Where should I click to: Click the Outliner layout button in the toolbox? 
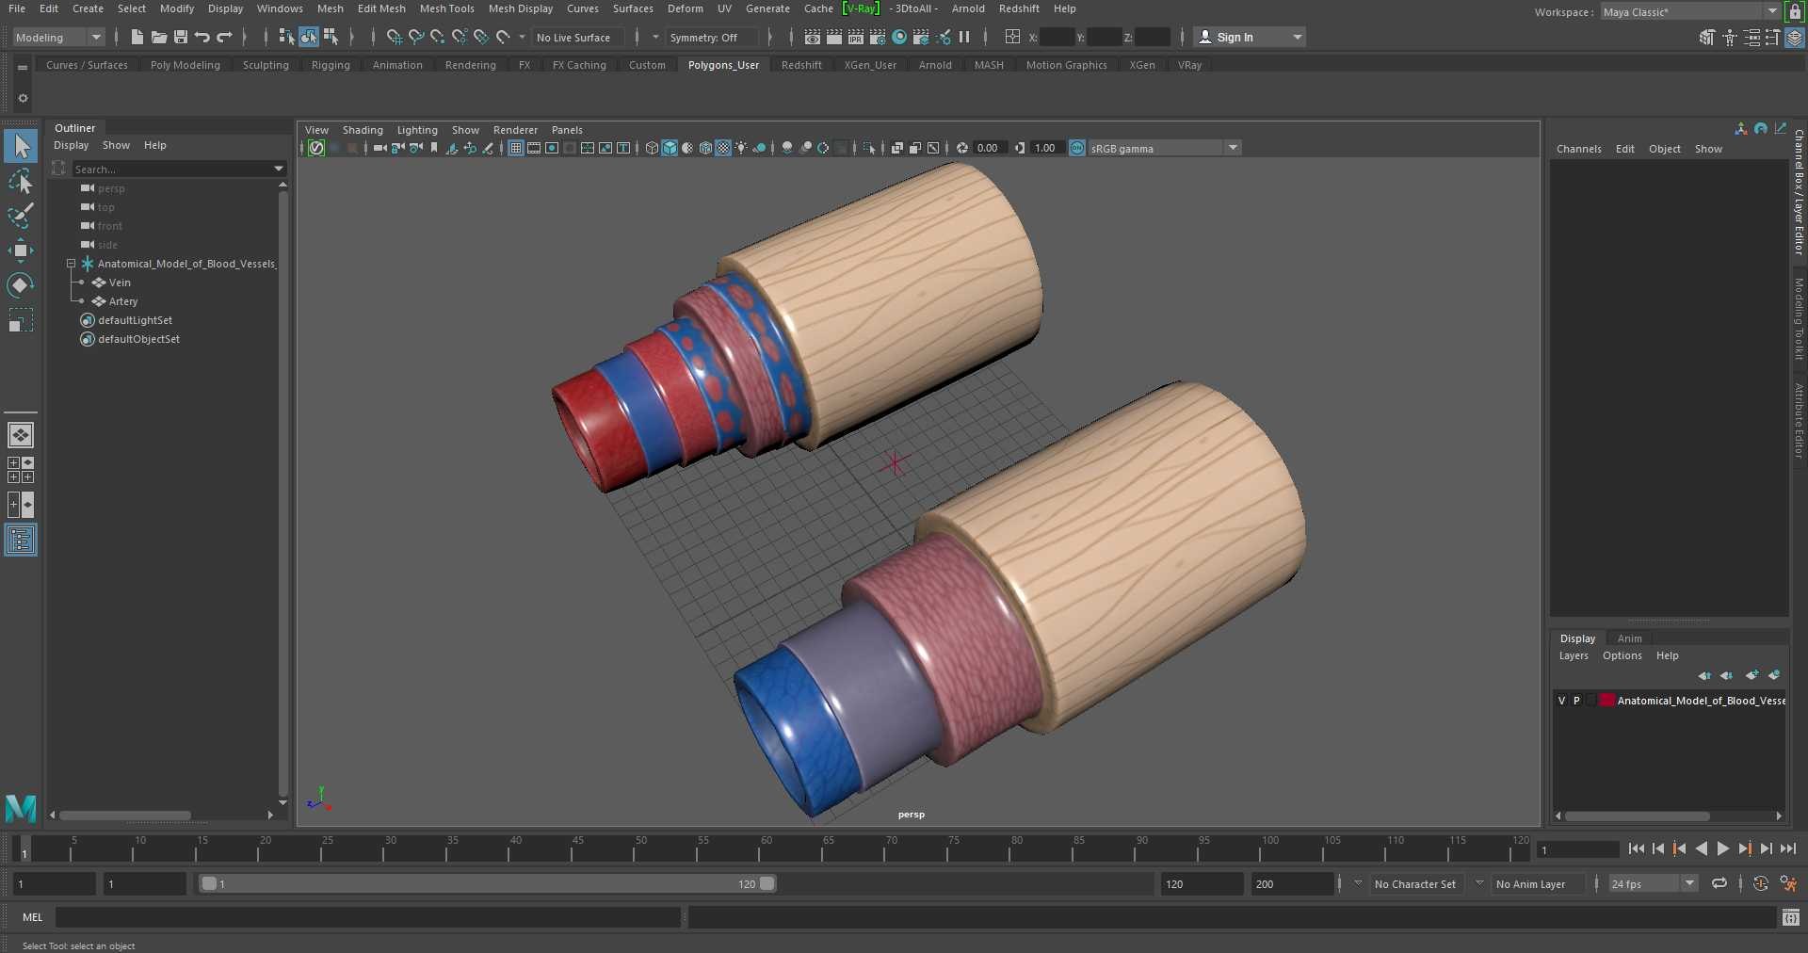tap(21, 540)
